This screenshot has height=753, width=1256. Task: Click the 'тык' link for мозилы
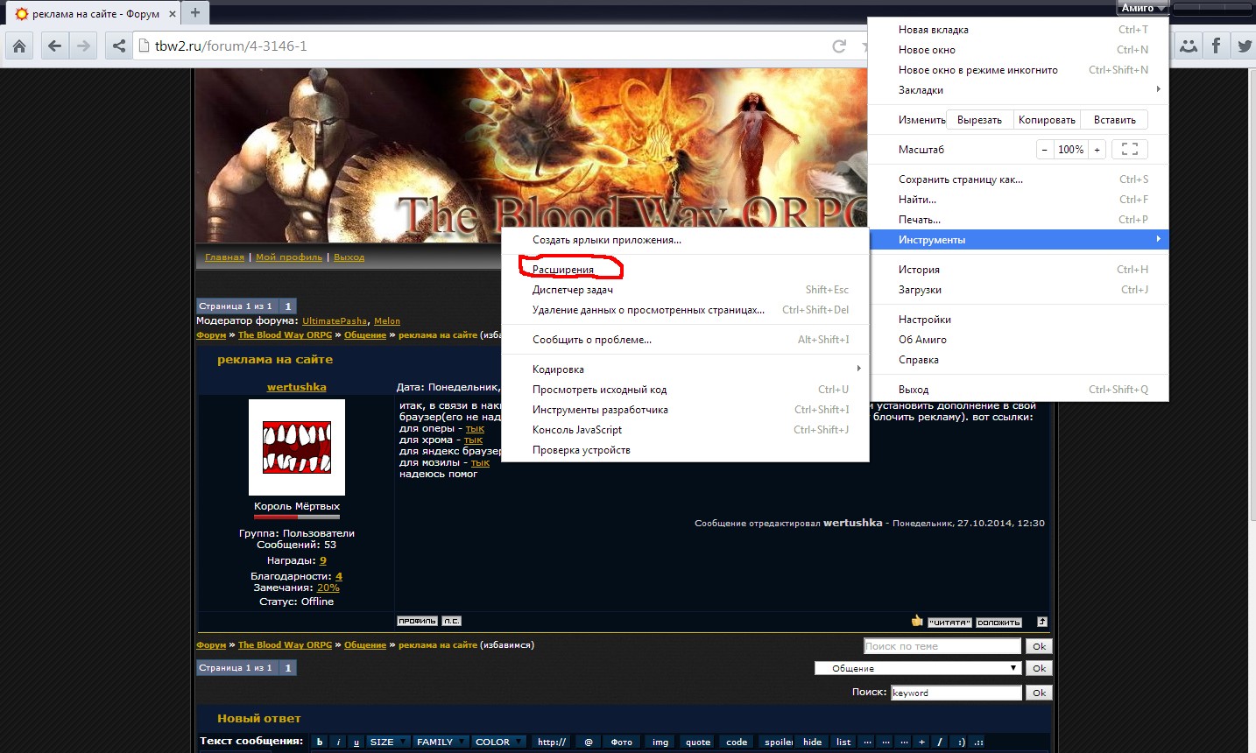(480, 463)
